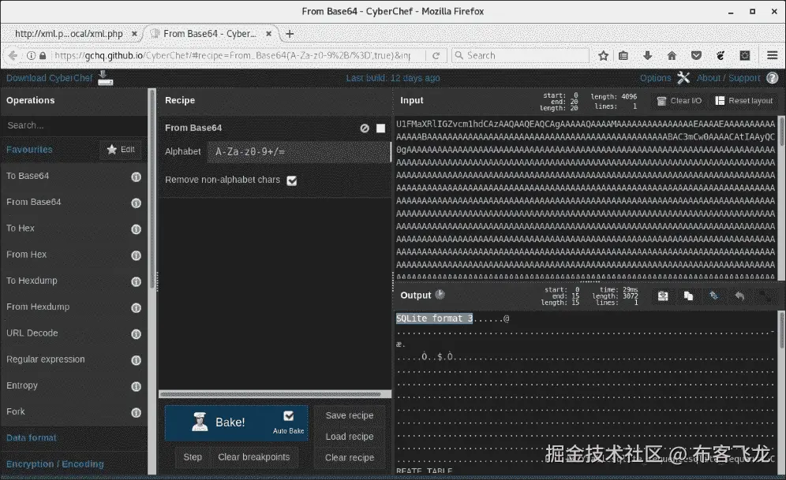Select the URL Decode operation entry
Image resolution: width=786 pixels, height=480 pixels.
74,333
